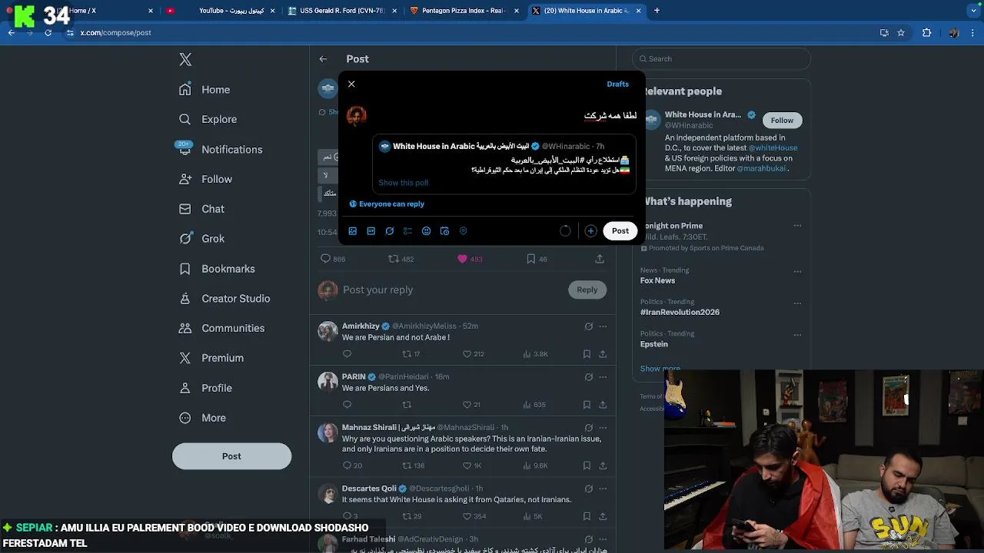The image size is (984, 553).
Task: Click the Search input field
Action: pyautogui.click(x=721, y=58)
